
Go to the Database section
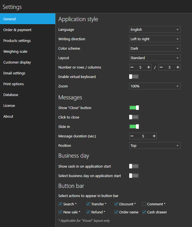[x=28, y=95]
